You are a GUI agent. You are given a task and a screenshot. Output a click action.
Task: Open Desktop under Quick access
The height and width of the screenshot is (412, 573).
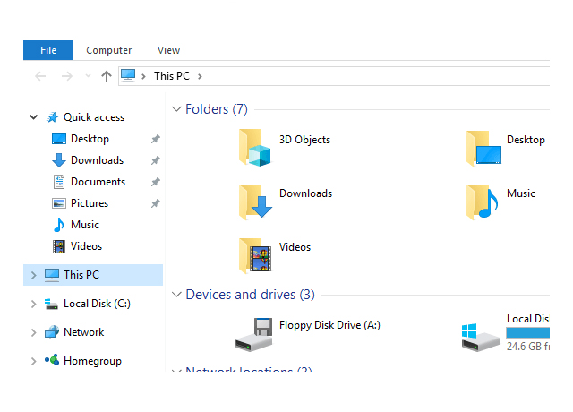pos(90,139)
